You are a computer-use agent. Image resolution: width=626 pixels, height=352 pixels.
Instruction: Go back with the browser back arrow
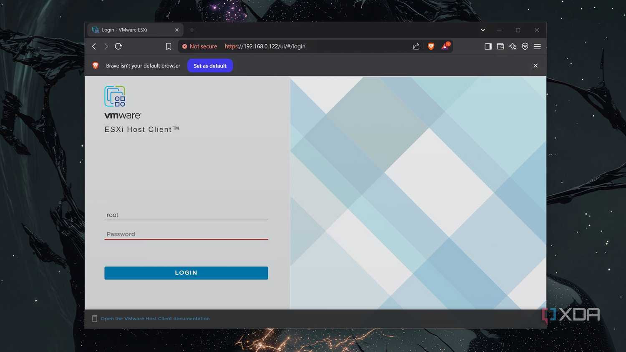pos(94,46)
